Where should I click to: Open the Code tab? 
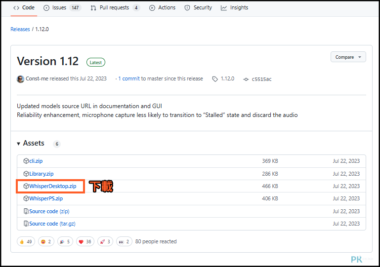[24, 8]
